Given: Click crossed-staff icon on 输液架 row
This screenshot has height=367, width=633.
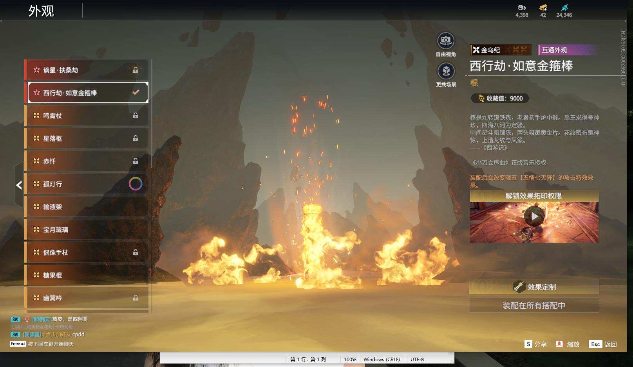Looking at the screenshot, I should pos(36,207).
